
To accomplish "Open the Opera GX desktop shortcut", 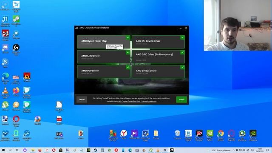I will tap(231, 135).
